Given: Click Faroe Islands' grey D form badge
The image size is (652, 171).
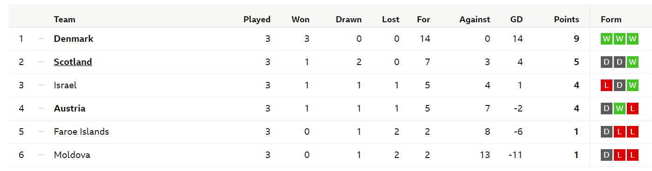Looking at the screenshot, I should 606,132.
